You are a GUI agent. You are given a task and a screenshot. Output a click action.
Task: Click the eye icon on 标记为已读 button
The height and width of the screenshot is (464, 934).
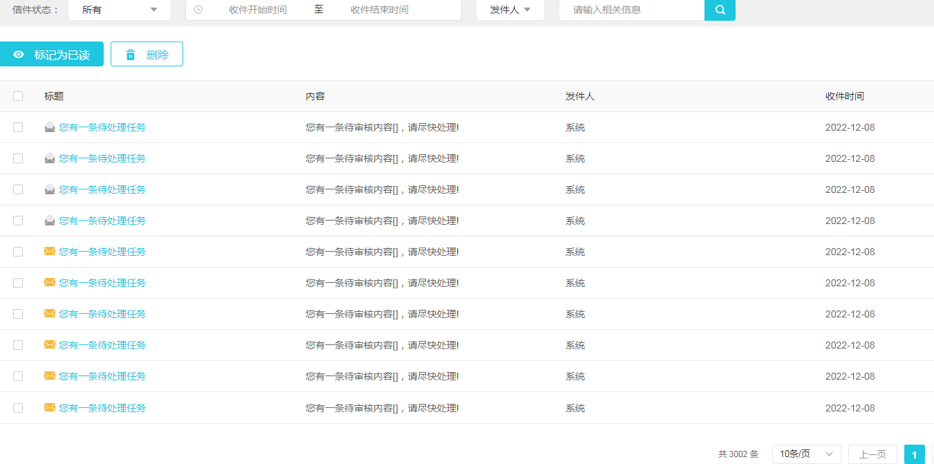click(19, 55)
